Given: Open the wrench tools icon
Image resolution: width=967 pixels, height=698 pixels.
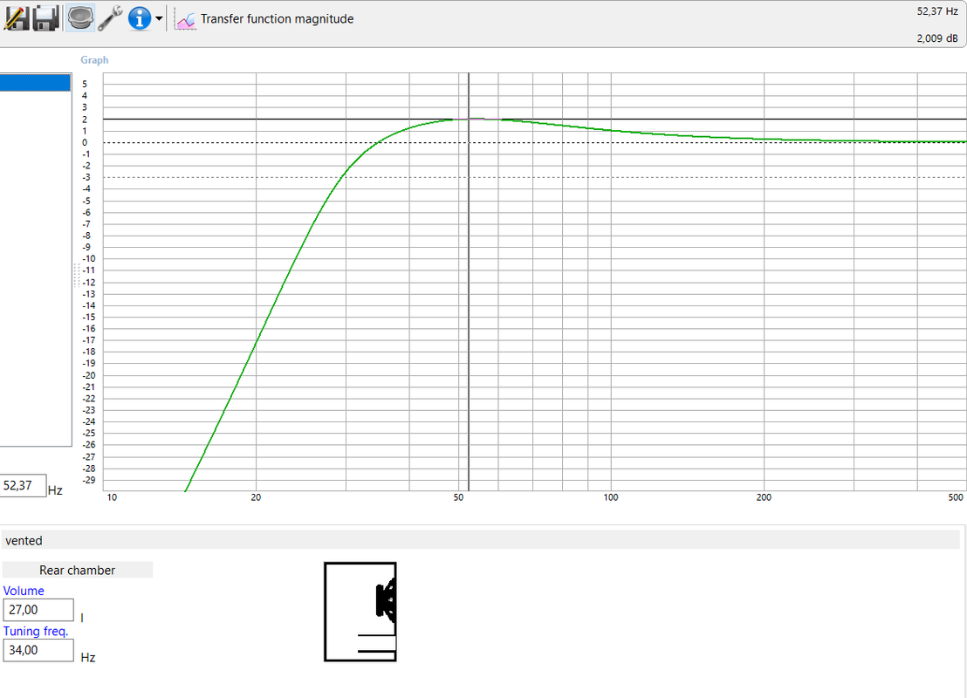Looking at the screenshot, I should pos(110,17).
